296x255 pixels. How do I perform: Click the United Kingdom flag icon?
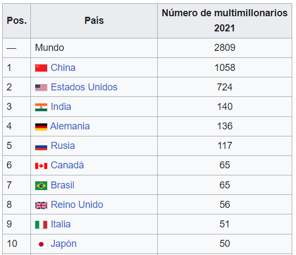coord(41,205)
